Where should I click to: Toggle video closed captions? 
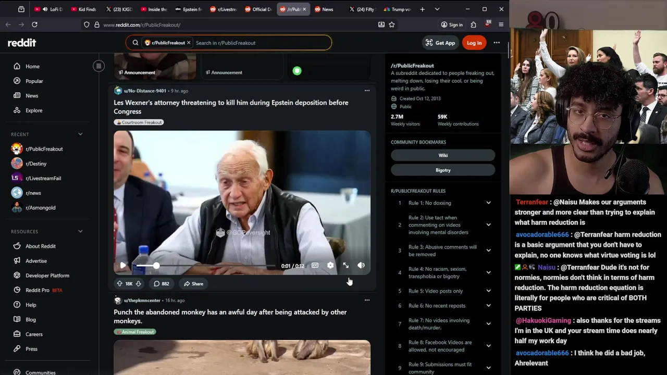pos(315,266)
